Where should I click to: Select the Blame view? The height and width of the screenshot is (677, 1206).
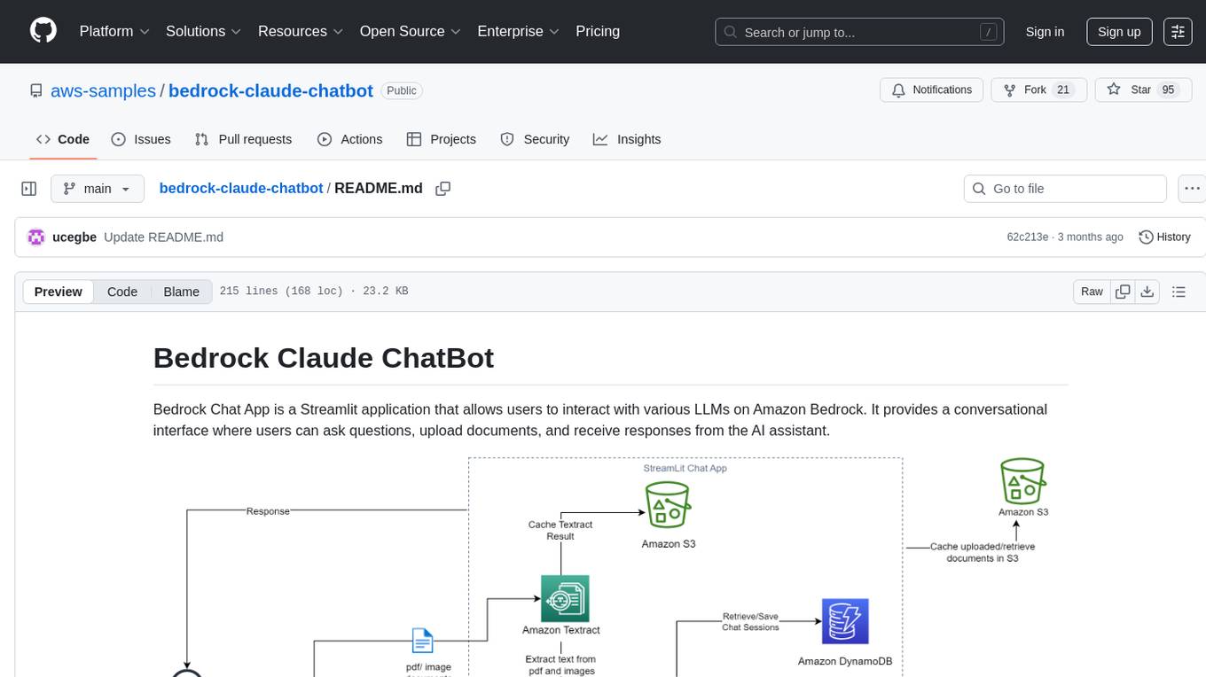point(181,292)
